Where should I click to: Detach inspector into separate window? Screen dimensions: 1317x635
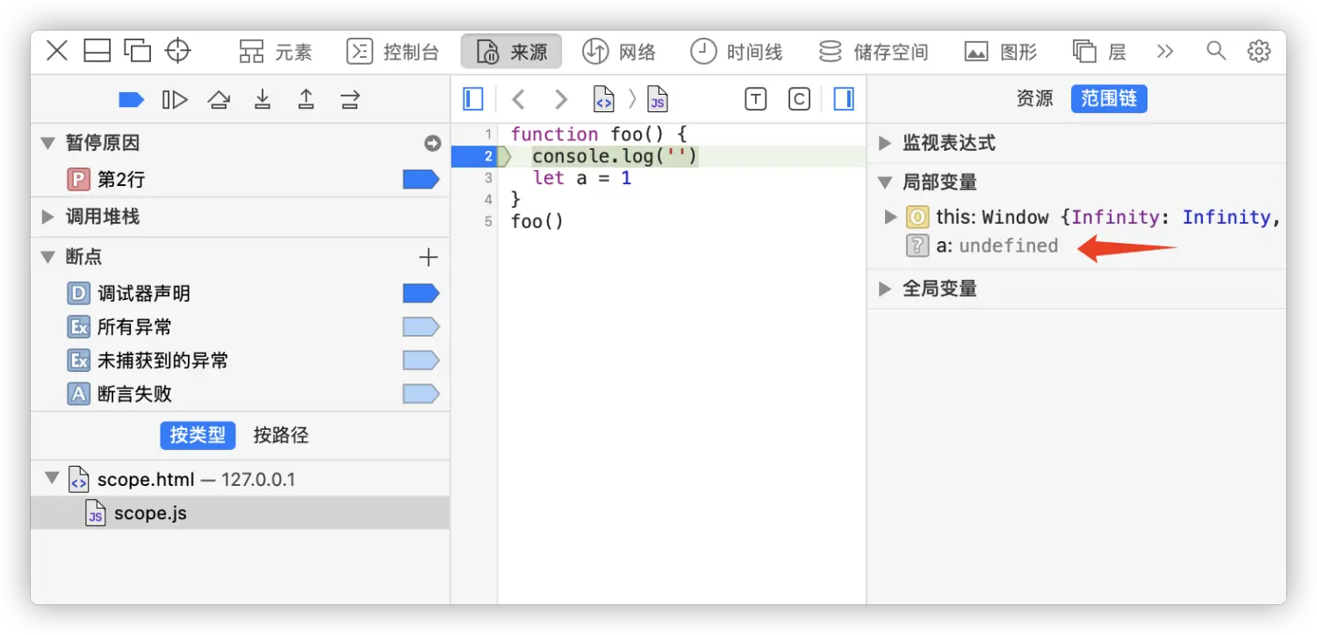point(138,51)
